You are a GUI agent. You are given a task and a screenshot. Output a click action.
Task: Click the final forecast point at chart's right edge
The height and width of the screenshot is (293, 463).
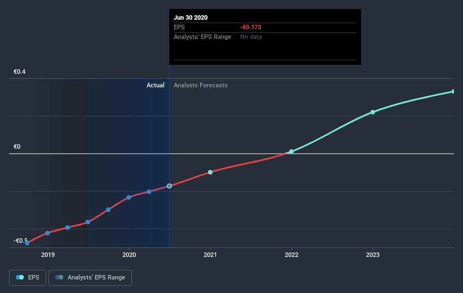pos(453,91)
